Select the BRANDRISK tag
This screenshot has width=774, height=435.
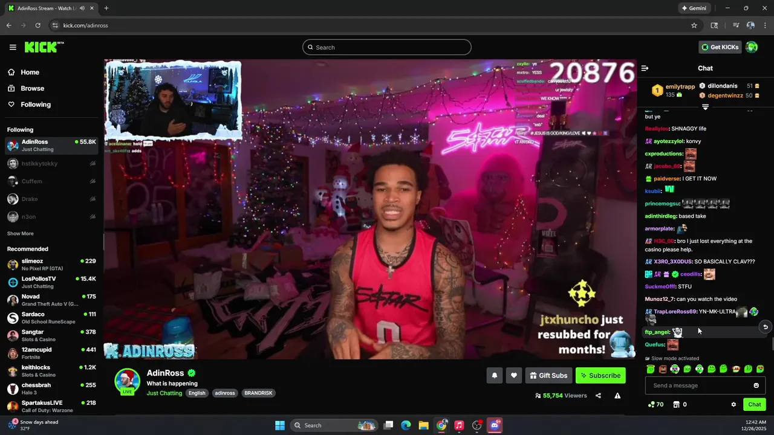coord(258,393)
